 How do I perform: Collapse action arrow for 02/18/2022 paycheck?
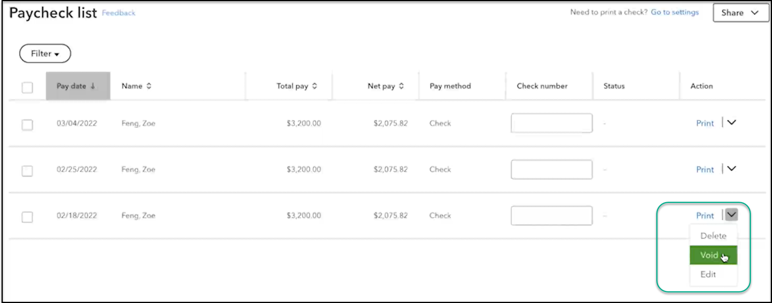(x=732, y=214)
